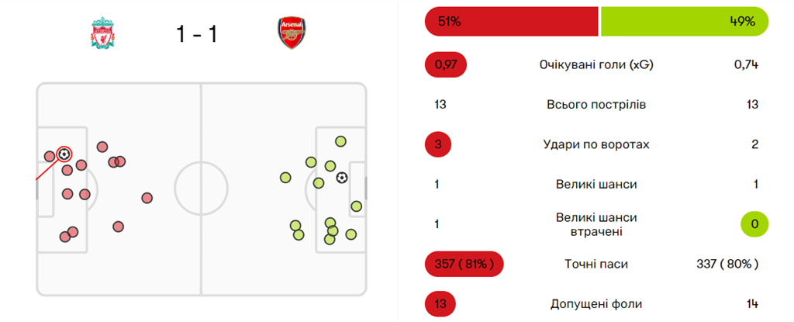Click the Liverpool club crest

[x=102, y=34]
